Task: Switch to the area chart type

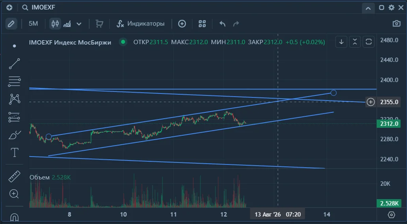Action: [68, 24]
